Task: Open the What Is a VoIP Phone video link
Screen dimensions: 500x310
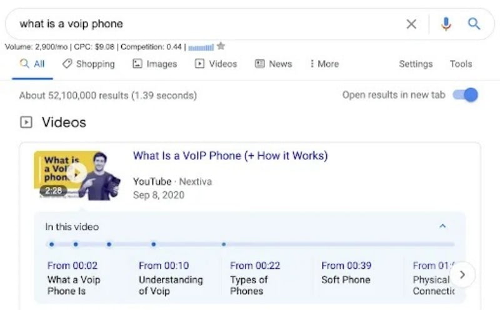Action: tap(230, 156)
